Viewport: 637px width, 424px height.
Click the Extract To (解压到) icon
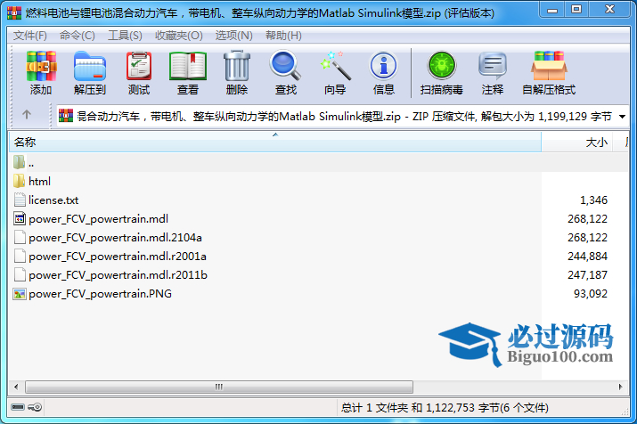(x=90, y=66)
